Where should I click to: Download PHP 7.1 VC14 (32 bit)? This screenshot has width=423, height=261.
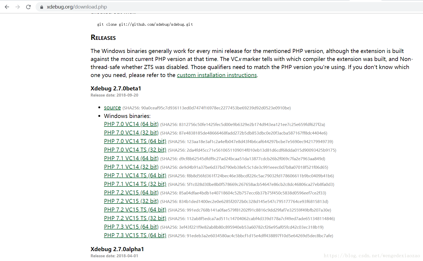[131, 167]
